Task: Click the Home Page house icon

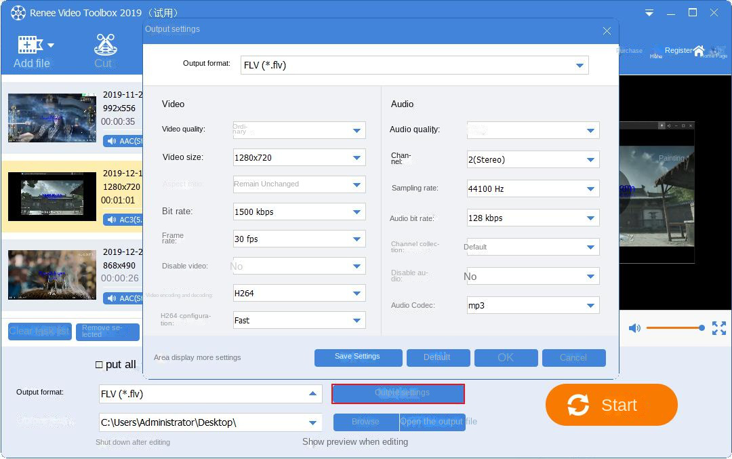Action: pos(699,51)
